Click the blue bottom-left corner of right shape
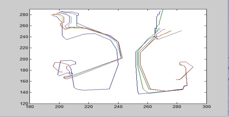 click(139, 94)
